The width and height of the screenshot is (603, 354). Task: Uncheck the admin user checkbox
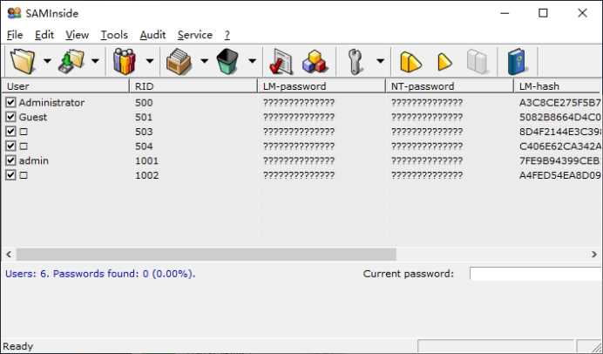(x=10, y=160)
